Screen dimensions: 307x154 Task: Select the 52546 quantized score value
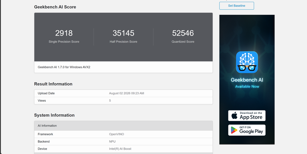tap(183, 33)
